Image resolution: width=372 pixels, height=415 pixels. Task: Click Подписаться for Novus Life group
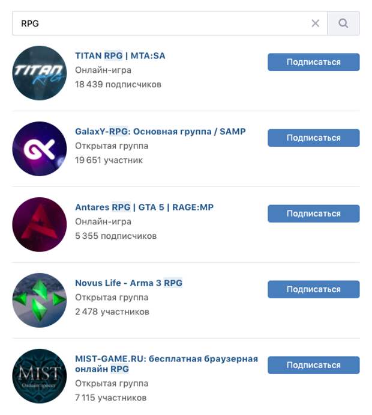point(314,289)
